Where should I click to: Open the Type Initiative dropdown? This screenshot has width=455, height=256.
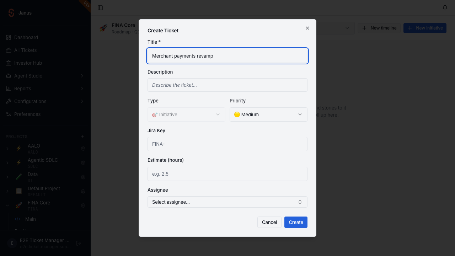[186, 114]
